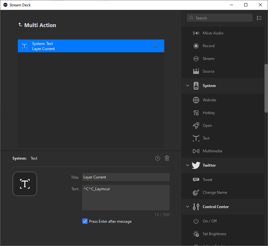Screen dimensions: 268x246
Task: Collapse the Control Center category
Action: (x=187, y=206)
